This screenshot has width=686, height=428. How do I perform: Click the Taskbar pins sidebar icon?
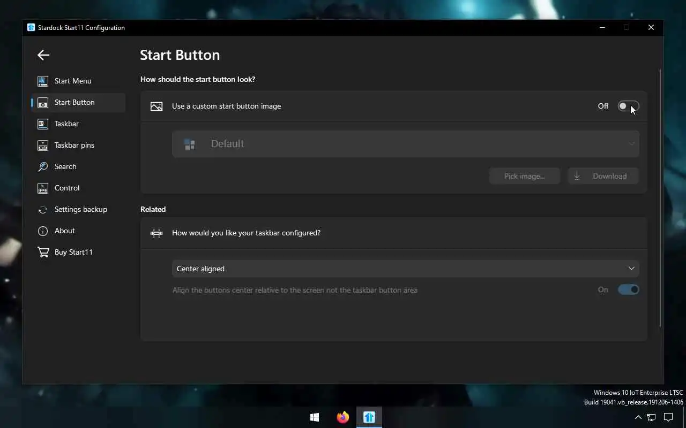[x=43, y=145]
